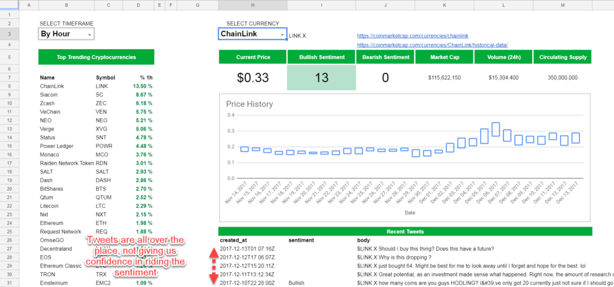The height and width of the screenshot is (287, 614).
Task: Click the TRON name cell
Action: pos(47,275)
